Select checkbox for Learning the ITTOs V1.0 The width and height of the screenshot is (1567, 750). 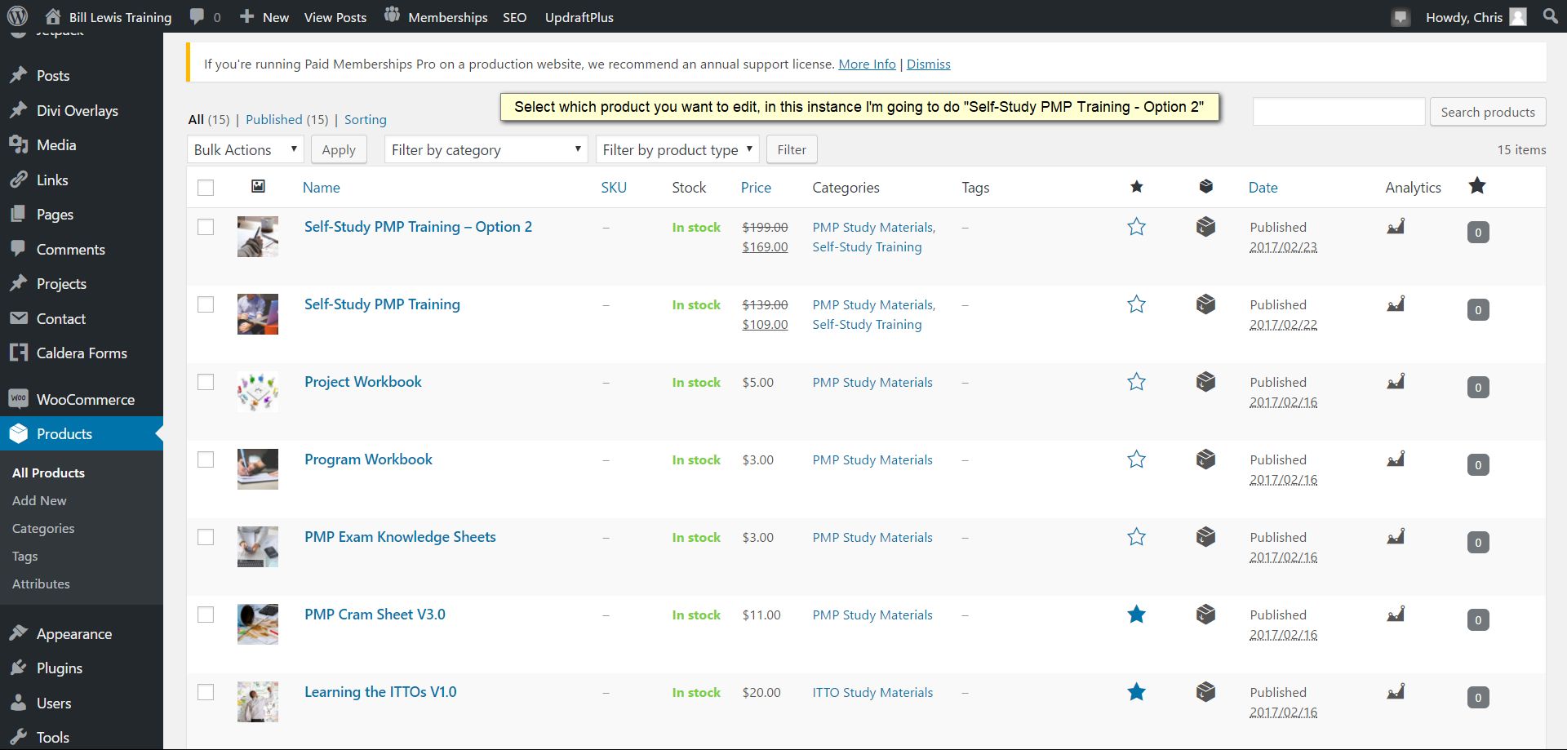click(x=206, y=692)
